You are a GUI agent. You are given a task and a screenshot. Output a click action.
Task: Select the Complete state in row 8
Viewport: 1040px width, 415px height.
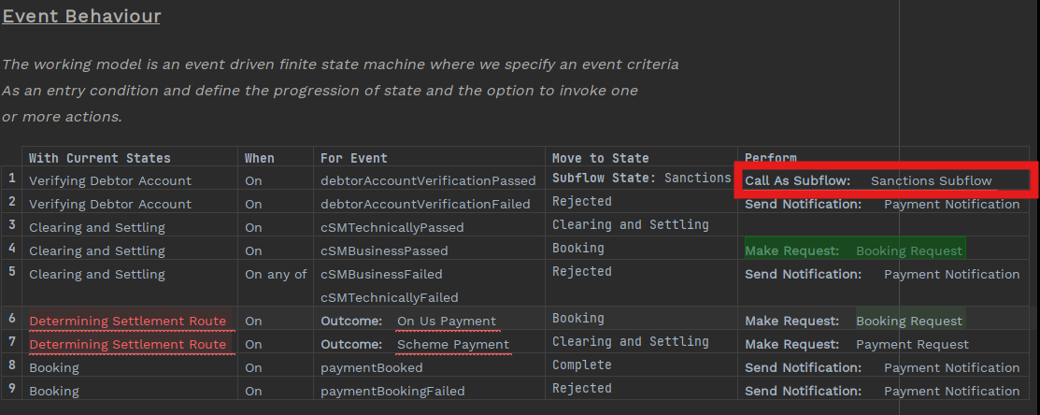[581, 365]
